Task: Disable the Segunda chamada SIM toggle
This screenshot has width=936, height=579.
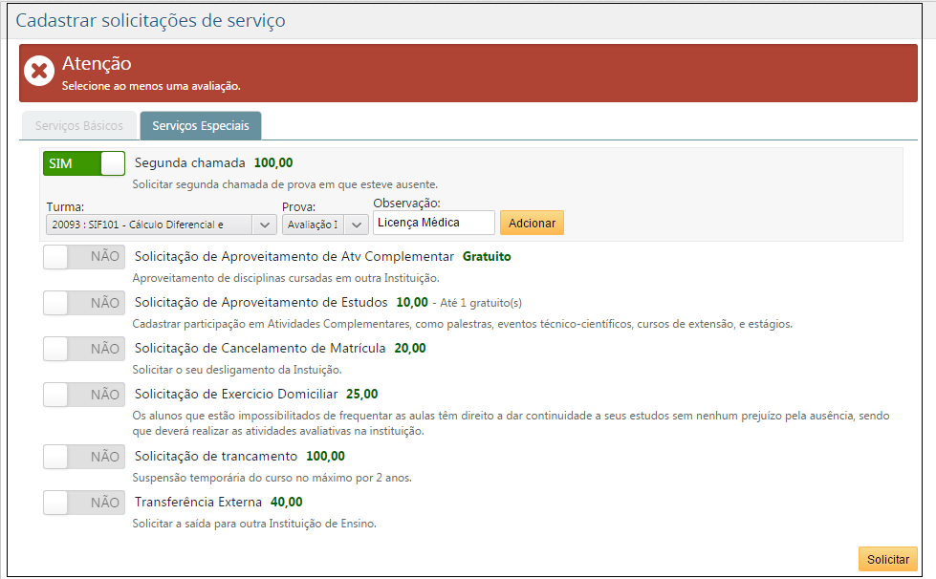Action: coord(84,163)
